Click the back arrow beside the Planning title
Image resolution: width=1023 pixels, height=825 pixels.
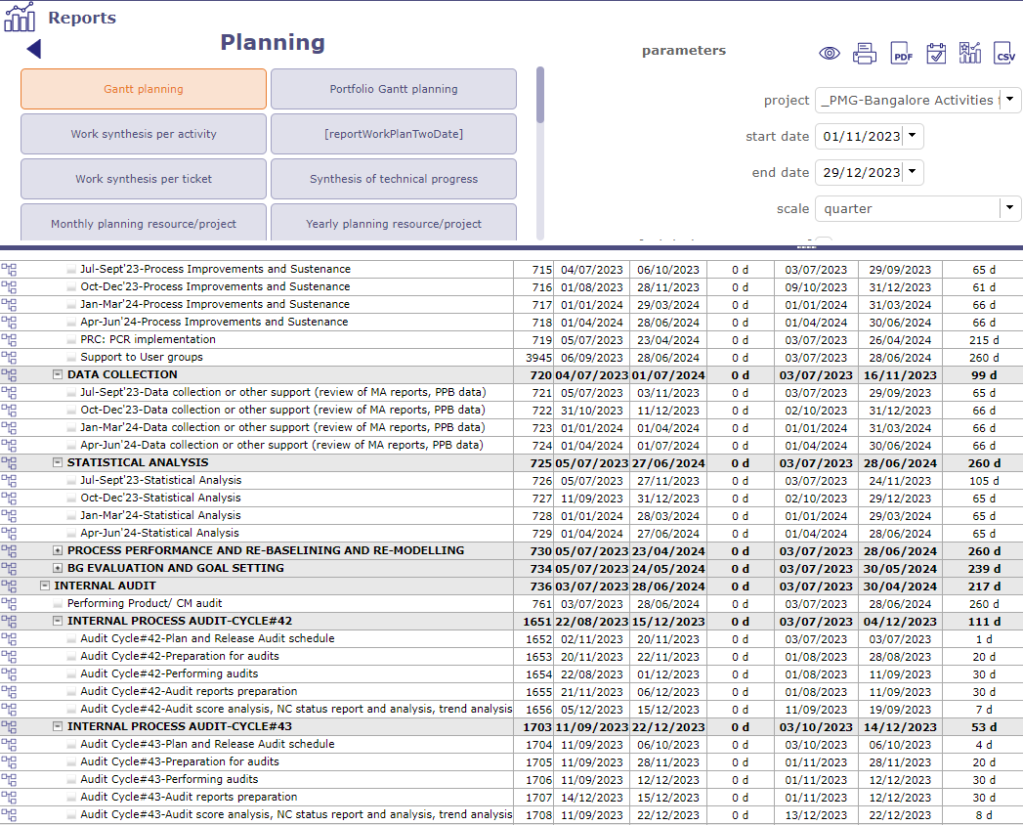point(34,49)
